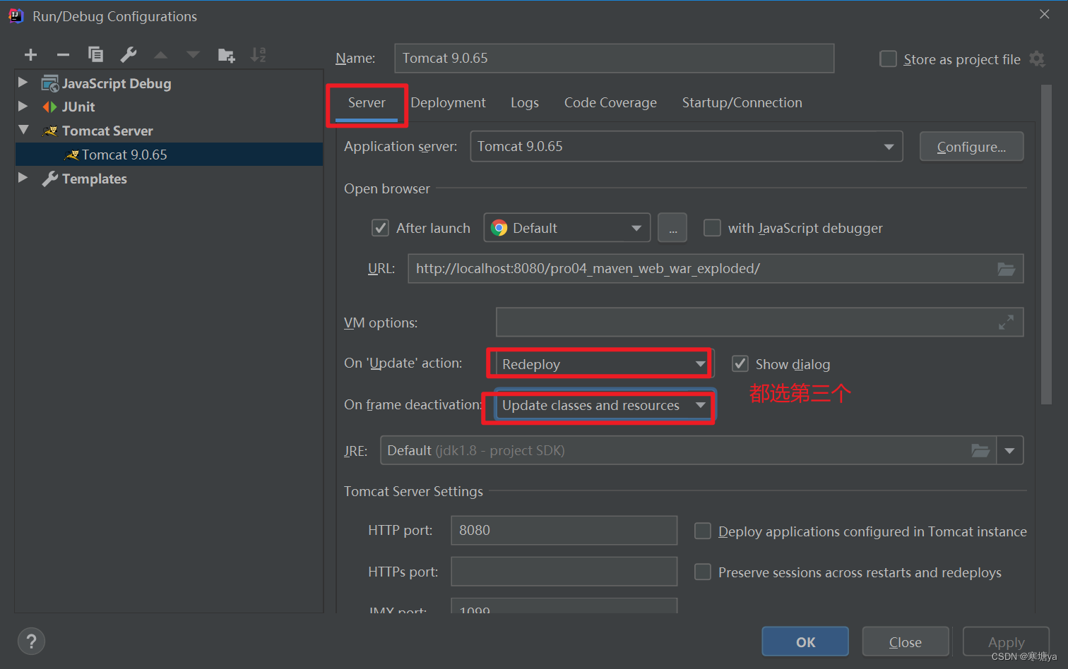Screen dimensions: 1068x669
Task: Click the Close button
Action: (906, 642)
